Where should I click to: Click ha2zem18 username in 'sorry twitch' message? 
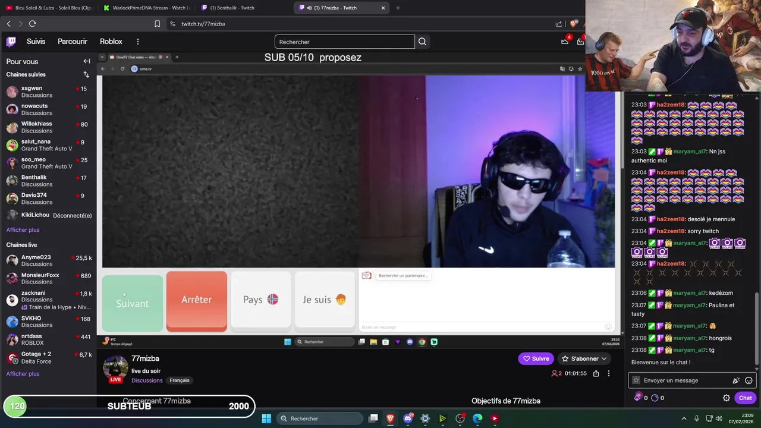click(x=671, y=231)
